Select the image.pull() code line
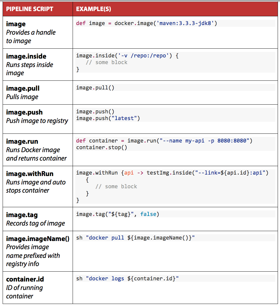The width and height of the screenshot is (280, 306). click(95, 88)
